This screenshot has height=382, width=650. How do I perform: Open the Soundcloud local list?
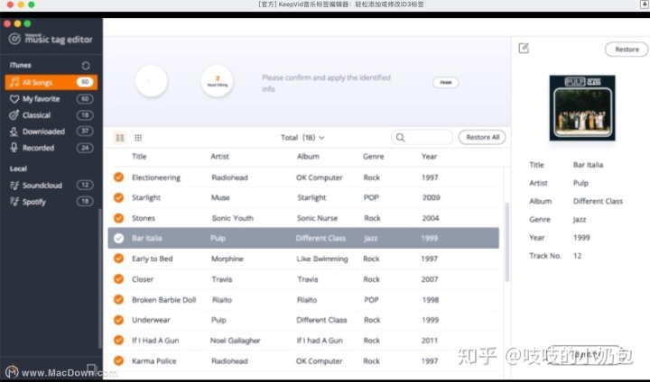51,185
